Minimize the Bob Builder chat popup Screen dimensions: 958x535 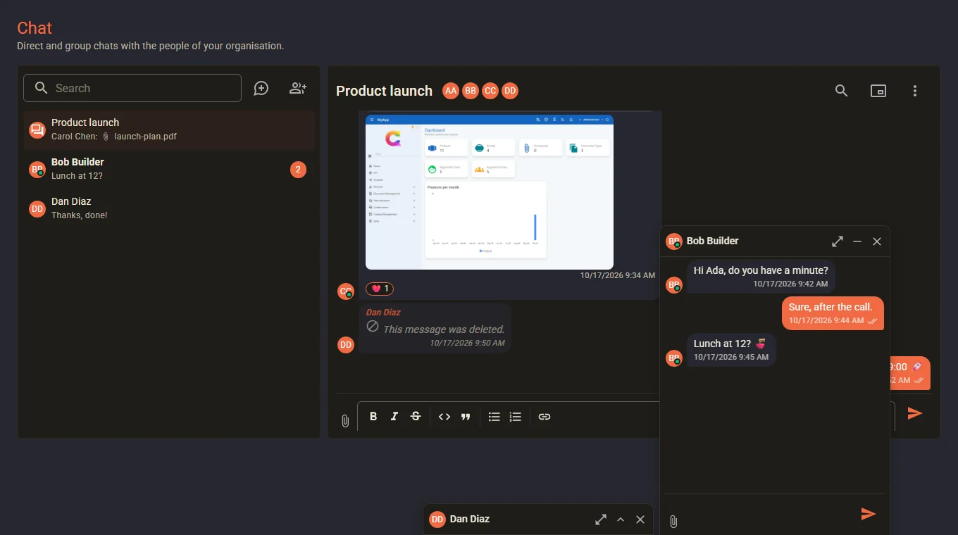[x=857, y=241]
